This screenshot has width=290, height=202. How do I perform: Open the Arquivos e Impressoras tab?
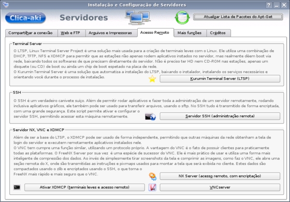[111, 33]
